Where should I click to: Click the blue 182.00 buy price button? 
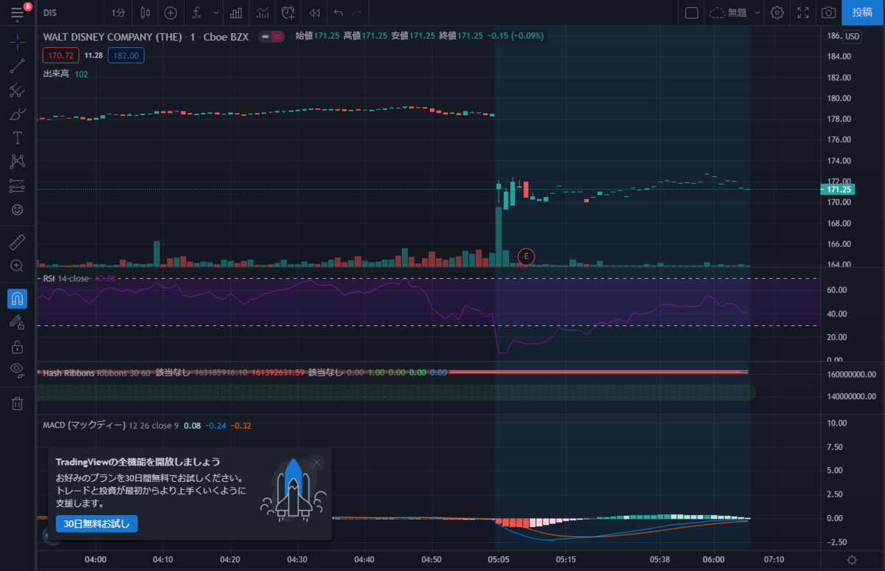tap(125, 55)
